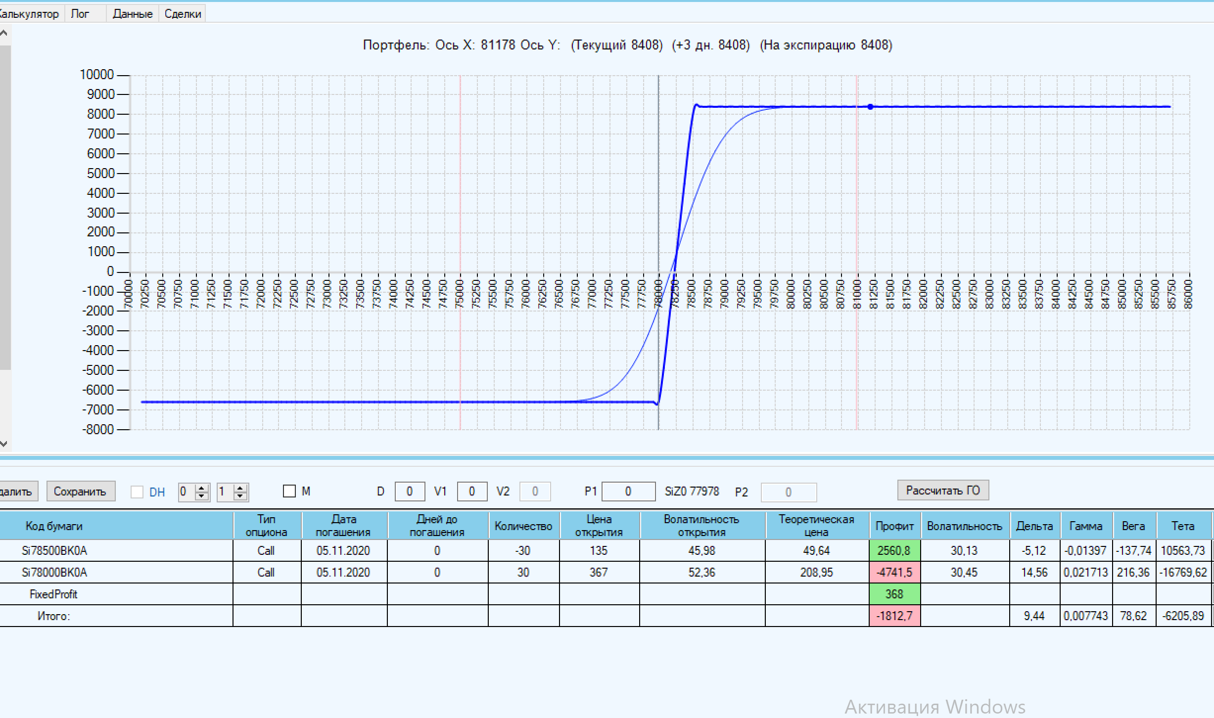Increase the first DH spinner value

pyautogui.click(x=201, y=488)
